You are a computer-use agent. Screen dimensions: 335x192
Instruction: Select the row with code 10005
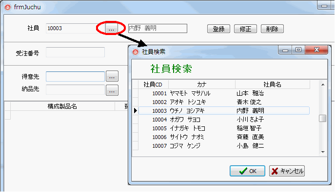tap(224, 128)
